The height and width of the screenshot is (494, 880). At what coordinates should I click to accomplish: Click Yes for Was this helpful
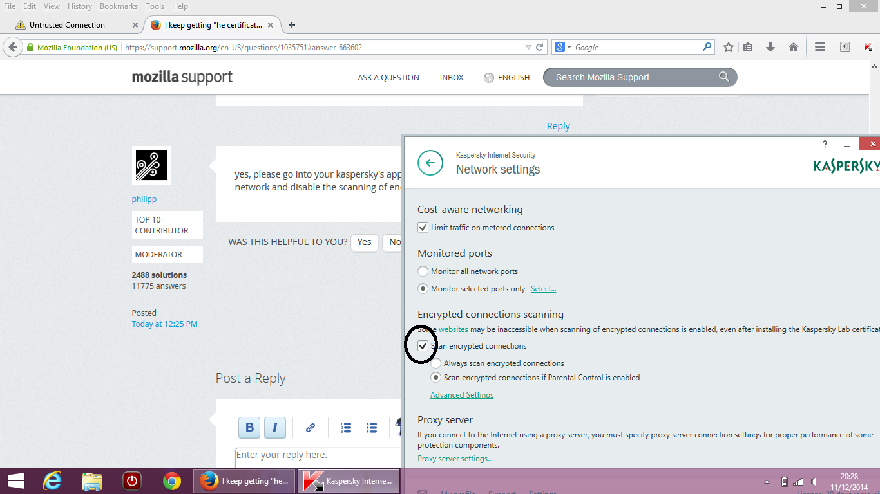coord(365,242)
